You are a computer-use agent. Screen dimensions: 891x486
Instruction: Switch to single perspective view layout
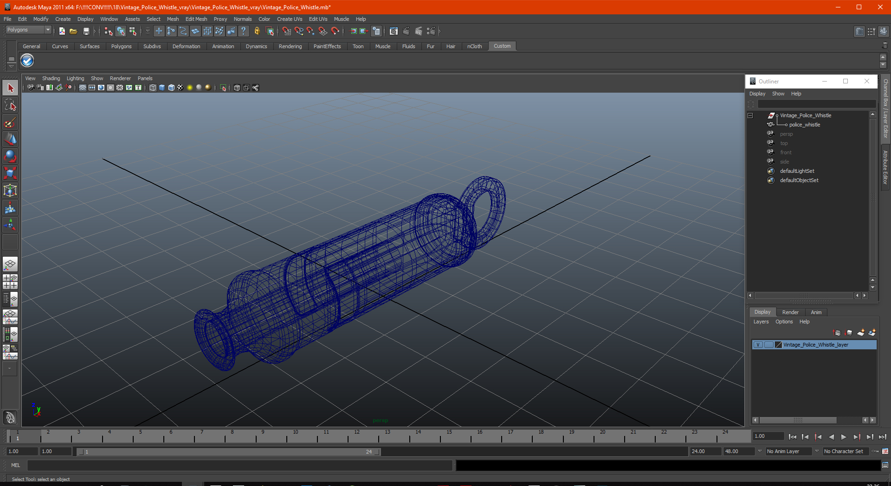click(x=10, y=265)
